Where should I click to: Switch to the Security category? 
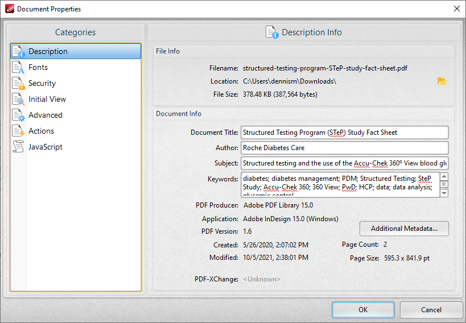pos(76,83)
